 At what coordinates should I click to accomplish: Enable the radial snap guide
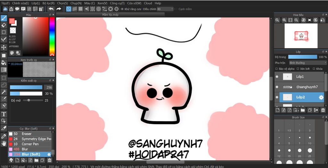(93, 9)
